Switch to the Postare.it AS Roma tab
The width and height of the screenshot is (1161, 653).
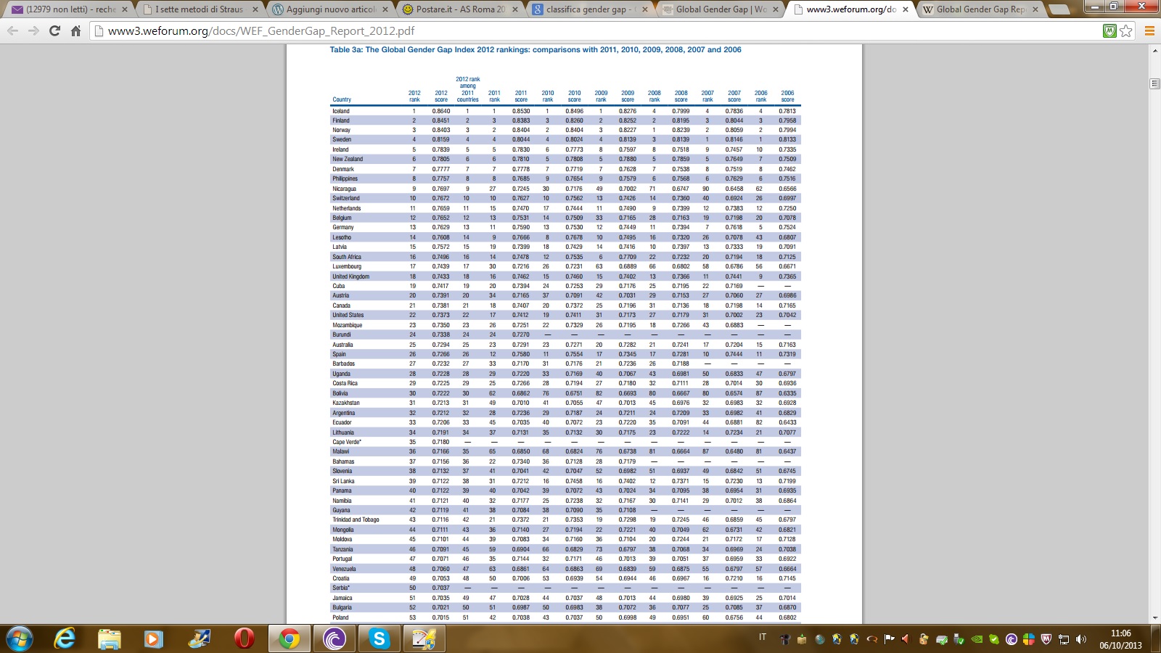[460, 9]
